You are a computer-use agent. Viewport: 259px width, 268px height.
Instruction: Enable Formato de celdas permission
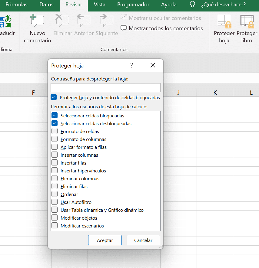point(55,131)
